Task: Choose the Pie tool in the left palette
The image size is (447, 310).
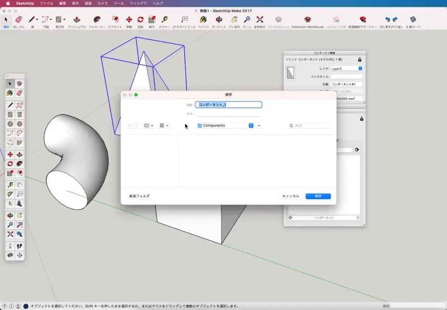Action: (19, 143)
